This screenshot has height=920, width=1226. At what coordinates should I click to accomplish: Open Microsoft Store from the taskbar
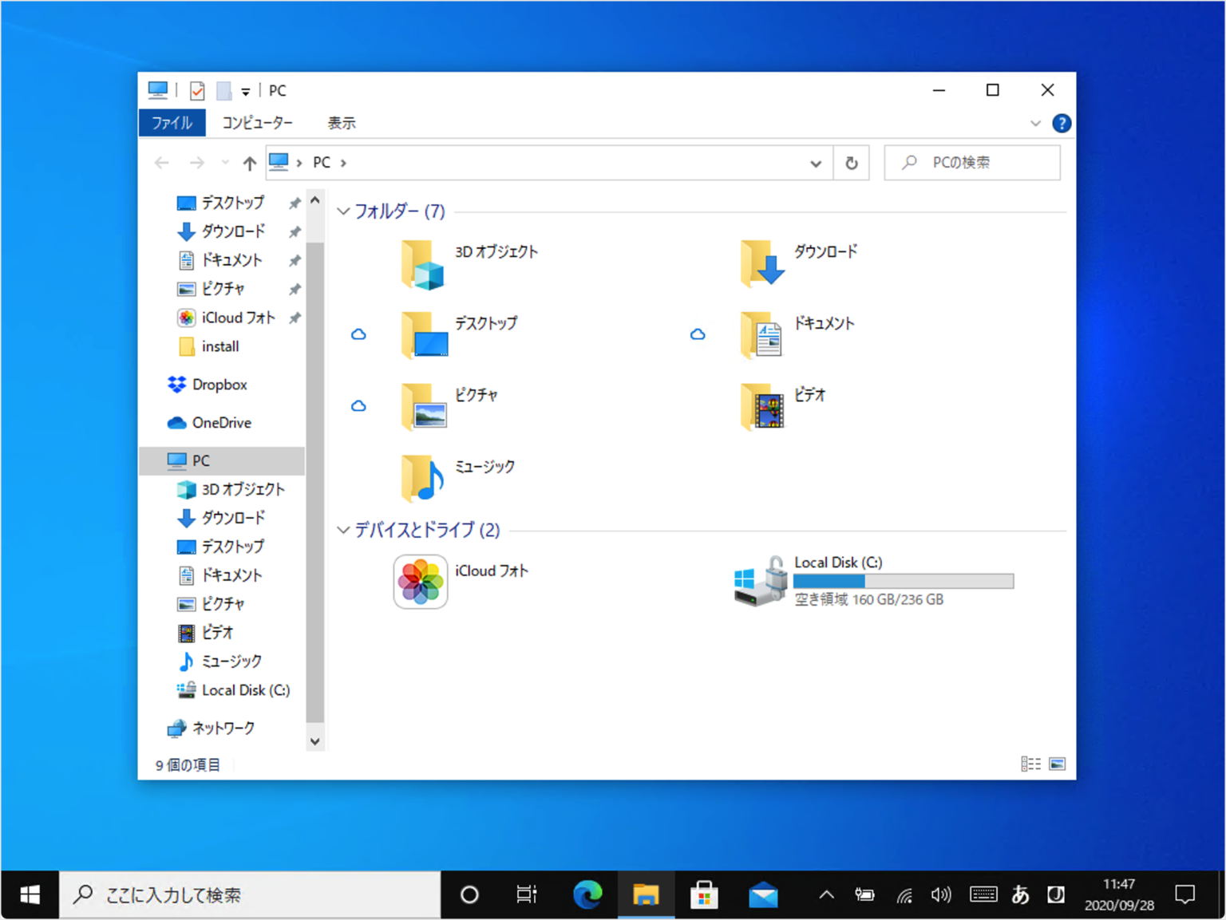tap(706, 894)
